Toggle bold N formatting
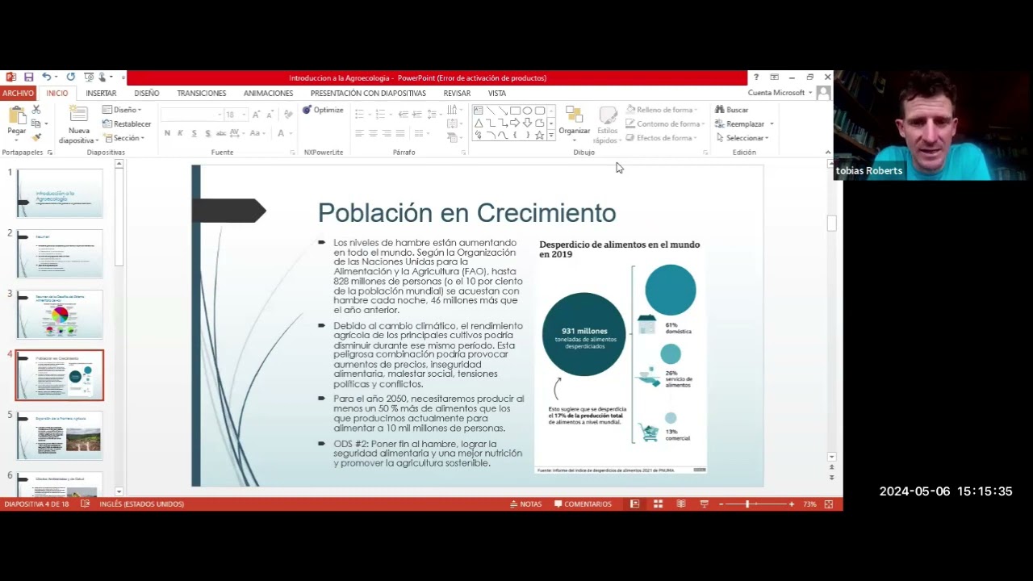 pos(167,133)
